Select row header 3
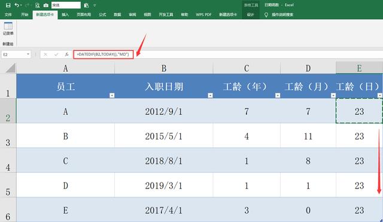Viewport: 383px width, 222px height. pos(8,136)
